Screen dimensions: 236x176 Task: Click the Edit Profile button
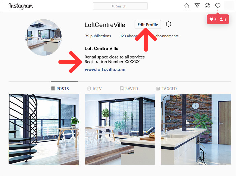tap(148, 25)
